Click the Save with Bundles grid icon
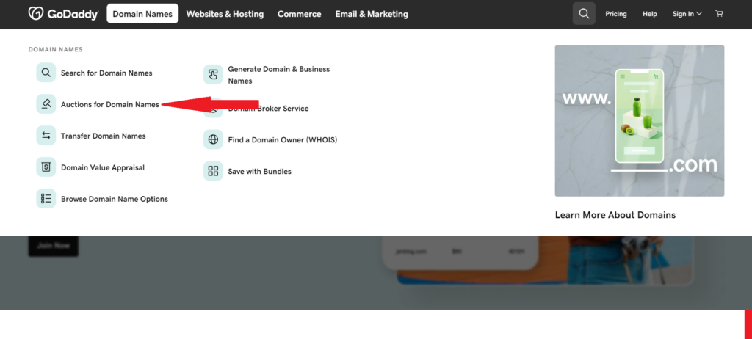The height and width of the screenshot is (339, 752). click(214, 171)
